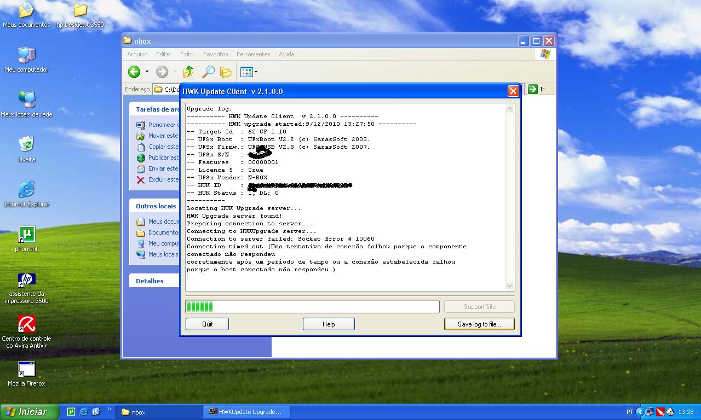Go back in nbox explorer window
The width and height of the screenshot is (701, 420).
(134, 72)
